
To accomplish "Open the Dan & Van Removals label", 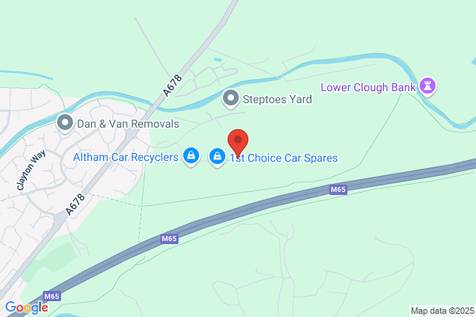I will click(x=128, y=124).
